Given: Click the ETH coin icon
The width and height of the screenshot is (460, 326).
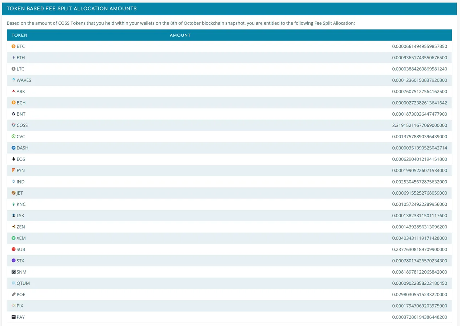Looking at the screenshot, I should click(x=14, y=57).
